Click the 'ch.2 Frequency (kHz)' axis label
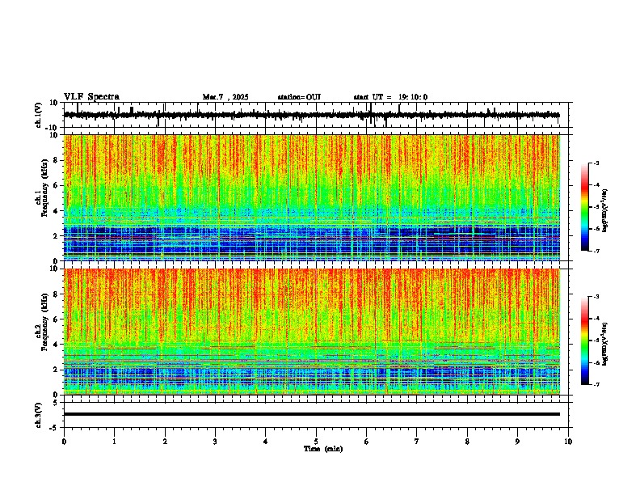This screenshot has width=640, height=495. (x=41, y=321)
